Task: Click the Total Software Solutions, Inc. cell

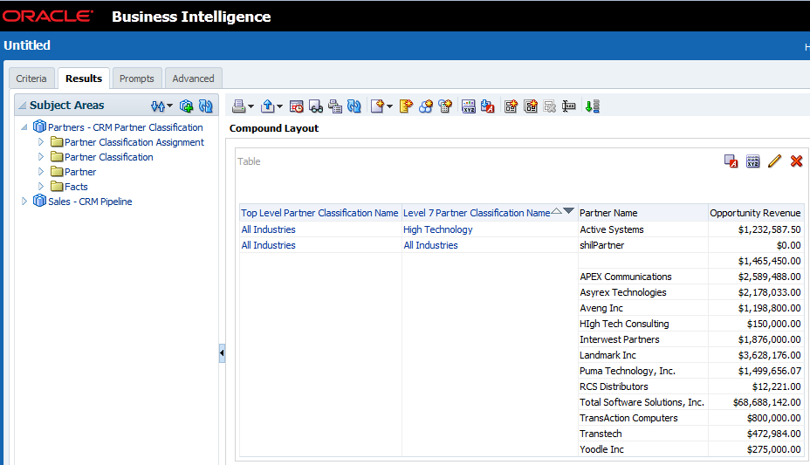Action: click(x=642, y=402)
